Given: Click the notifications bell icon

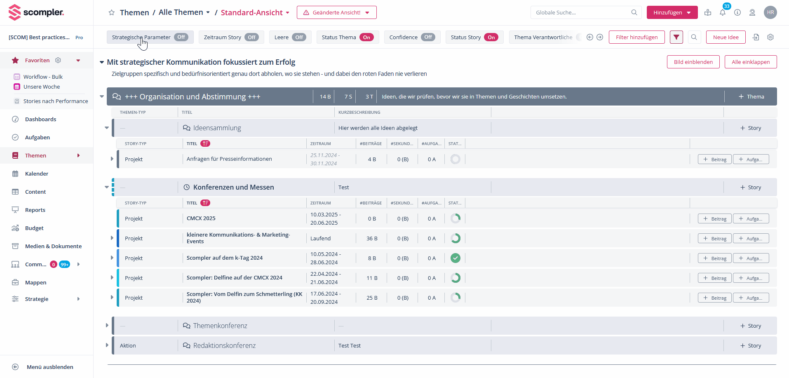Looking at the screenshot, I should pyautogui.click(x=722, y=13).
